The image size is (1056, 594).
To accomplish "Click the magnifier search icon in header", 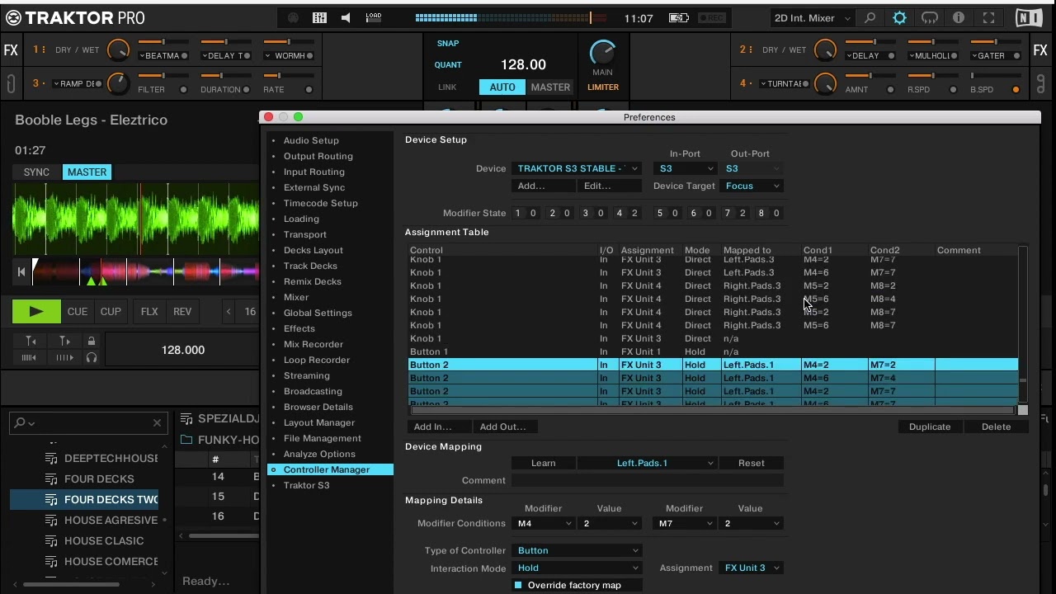I will point(870,18).
